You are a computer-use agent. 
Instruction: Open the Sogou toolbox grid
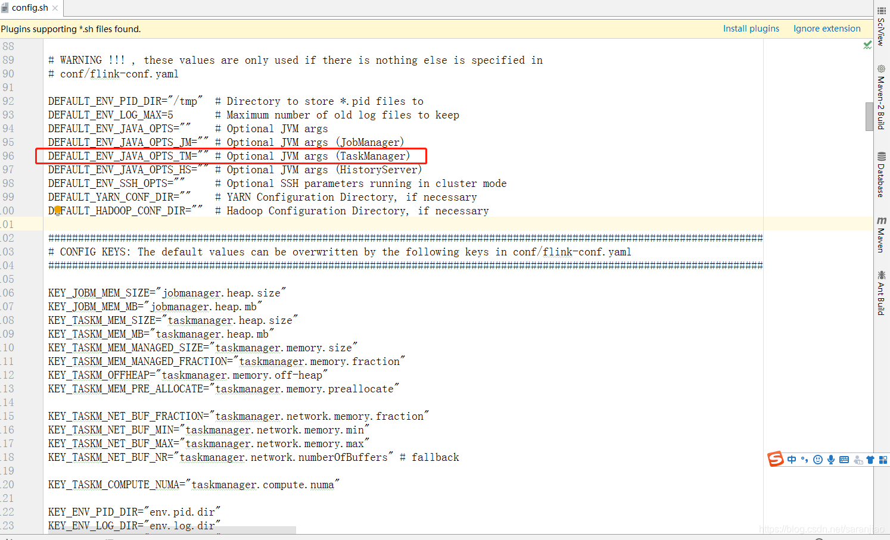click(883, 459)
